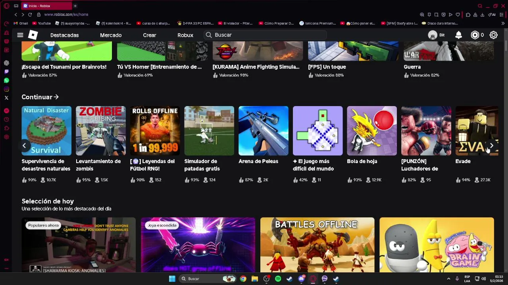Screen dimensions: 508x285
Task: Open Instagram in Opera sidebar
Action: (x=6, y=89)
